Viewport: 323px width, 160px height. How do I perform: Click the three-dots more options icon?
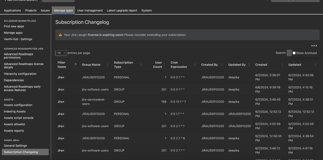click(314, 46)
